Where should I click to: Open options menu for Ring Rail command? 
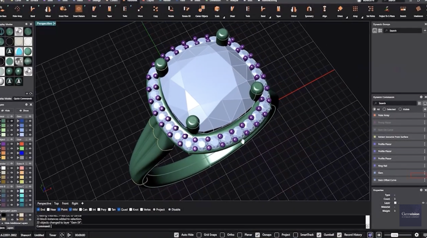pos(425,166)
